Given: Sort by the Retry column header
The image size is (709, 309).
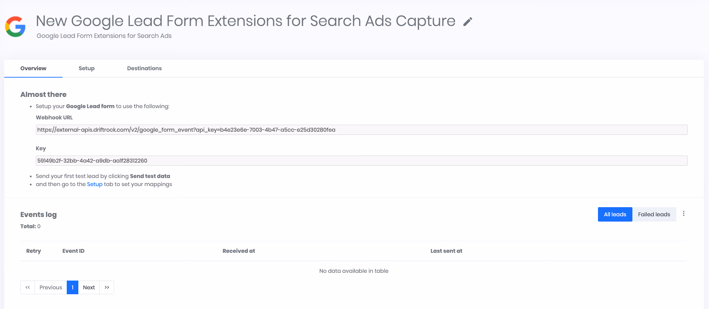Looking at the screenshot, I should [x=34, y=251].
